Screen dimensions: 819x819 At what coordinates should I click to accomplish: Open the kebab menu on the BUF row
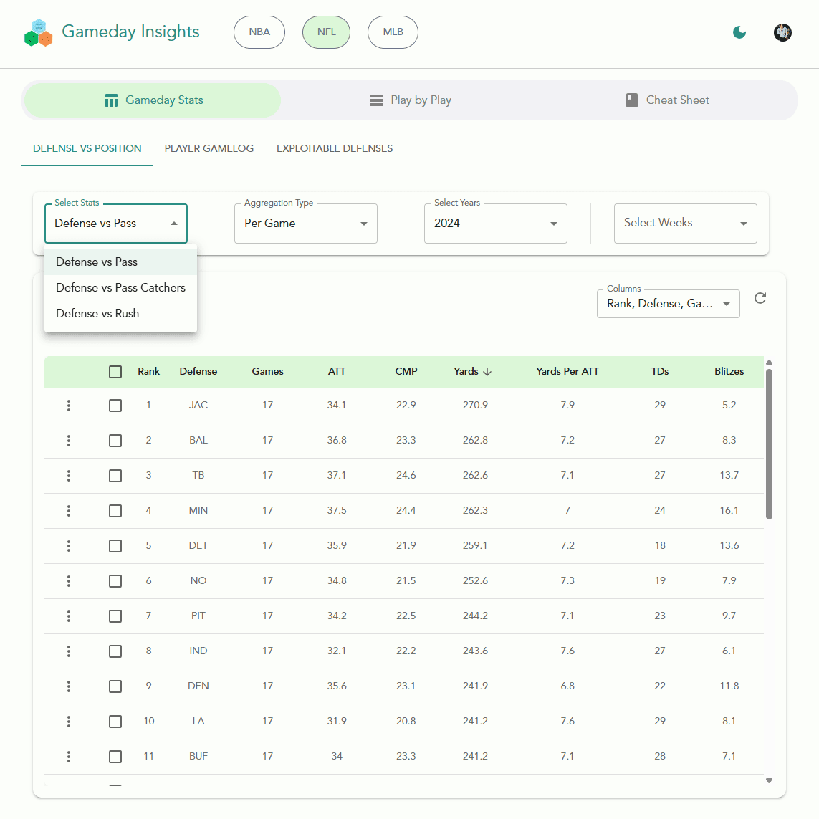pyautogui.click(x=68, y=756)
